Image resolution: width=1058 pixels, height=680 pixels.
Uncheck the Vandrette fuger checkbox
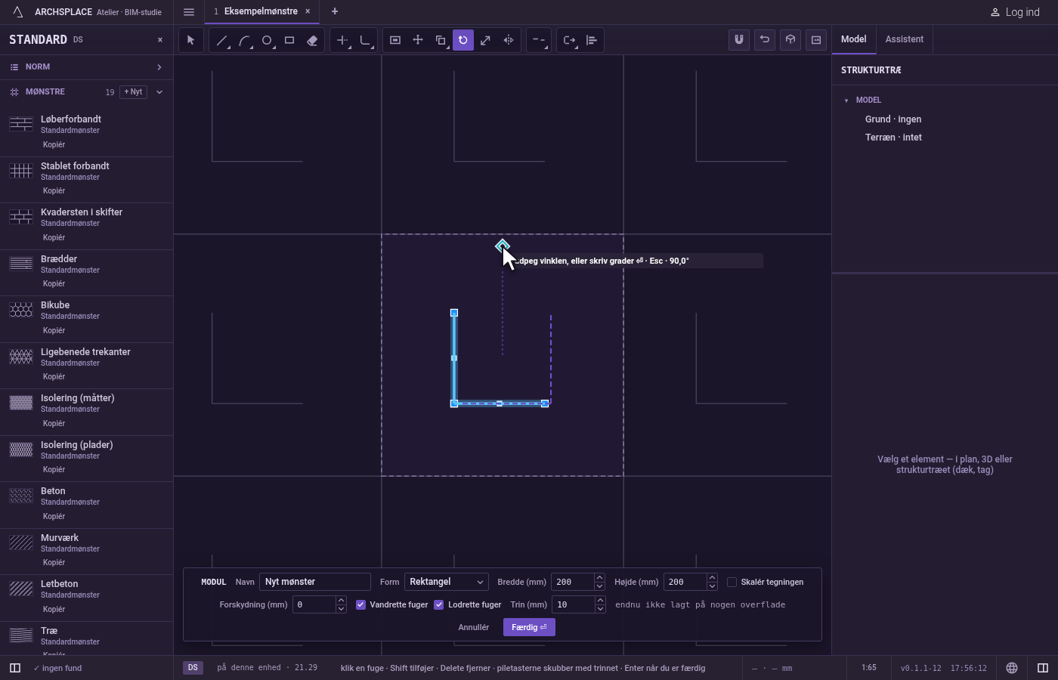coord(360,604)
